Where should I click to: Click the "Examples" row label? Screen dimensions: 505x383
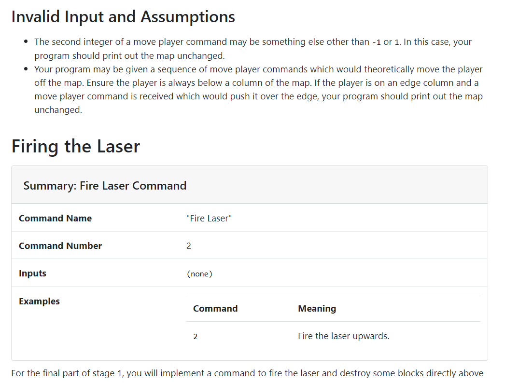(x=39, y=301)
